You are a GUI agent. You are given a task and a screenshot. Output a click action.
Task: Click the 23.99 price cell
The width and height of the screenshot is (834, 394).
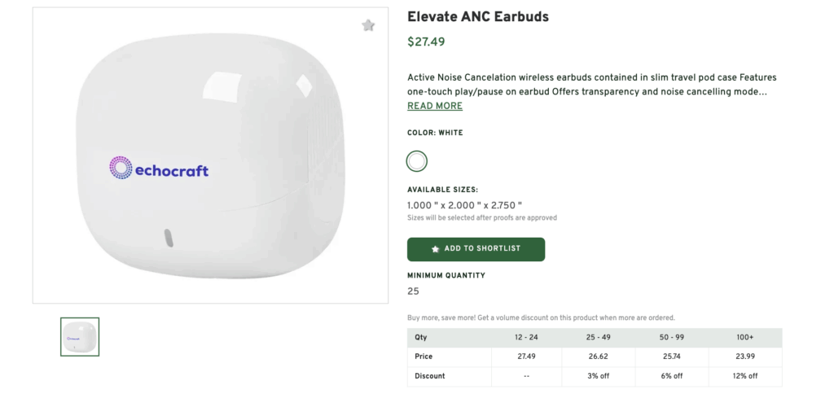point(745,357)
